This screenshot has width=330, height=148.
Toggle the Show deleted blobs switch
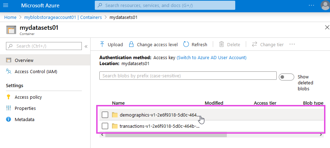[x=286, y=77]
